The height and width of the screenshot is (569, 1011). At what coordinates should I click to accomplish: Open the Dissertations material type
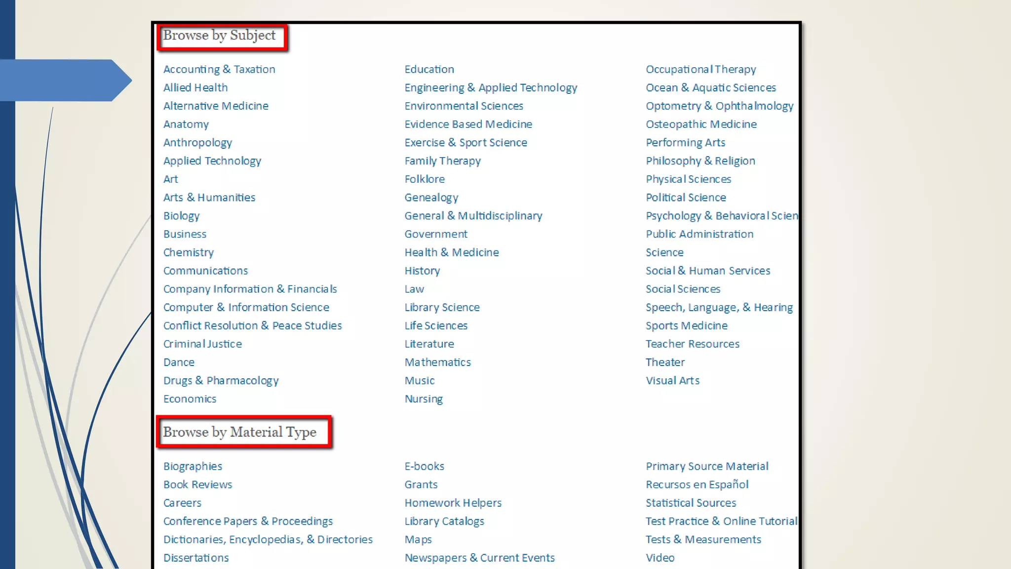click(196, 558)
